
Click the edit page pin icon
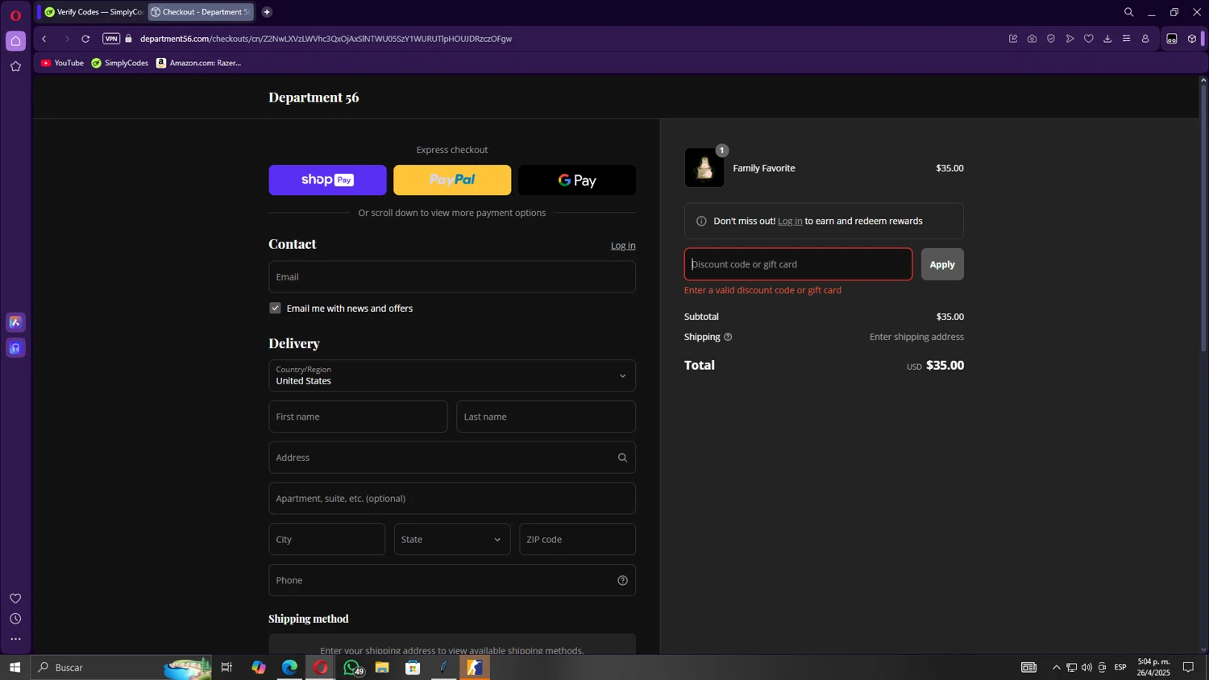coord(1013,39)
